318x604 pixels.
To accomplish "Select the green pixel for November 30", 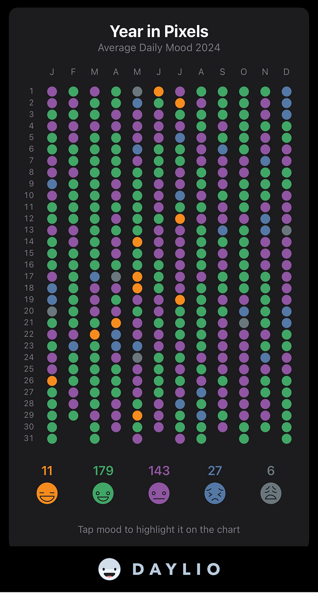I will pyautogui.click(x=265, y=427).
